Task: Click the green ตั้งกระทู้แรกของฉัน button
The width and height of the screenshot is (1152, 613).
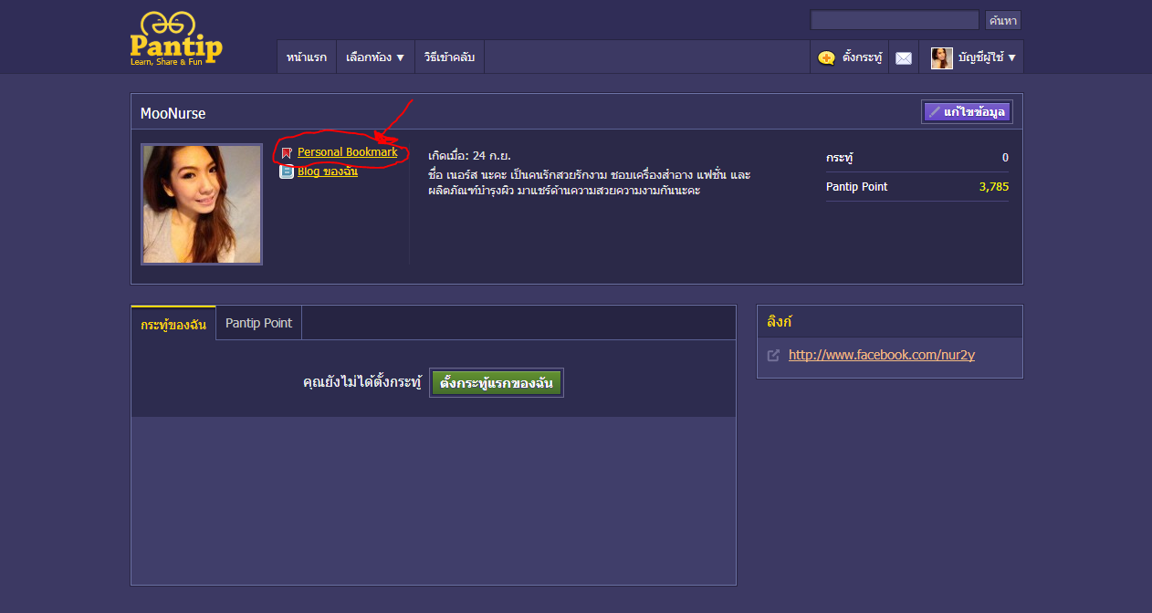Action: click(497, 383)
